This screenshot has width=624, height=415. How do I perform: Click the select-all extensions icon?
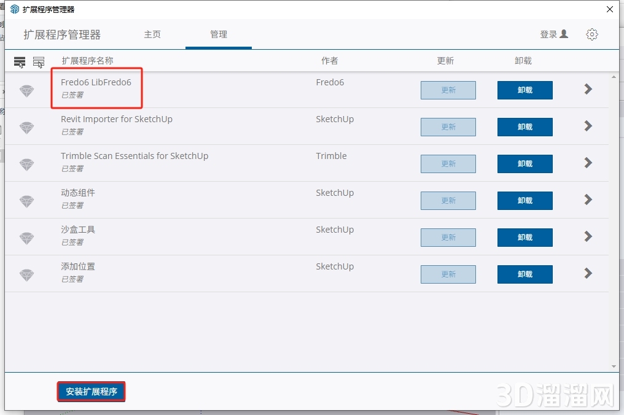(x=20, y=61)
